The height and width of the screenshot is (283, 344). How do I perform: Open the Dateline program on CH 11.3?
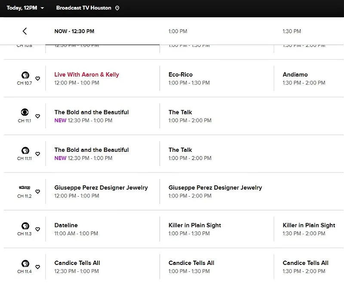click(66, 225)
